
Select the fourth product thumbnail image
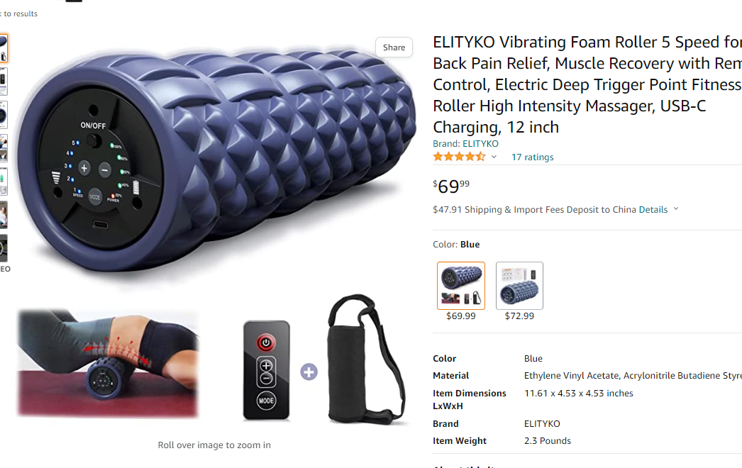(4, 148)
